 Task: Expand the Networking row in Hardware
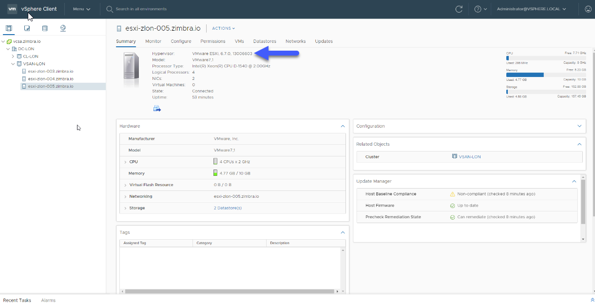[125, 197]
